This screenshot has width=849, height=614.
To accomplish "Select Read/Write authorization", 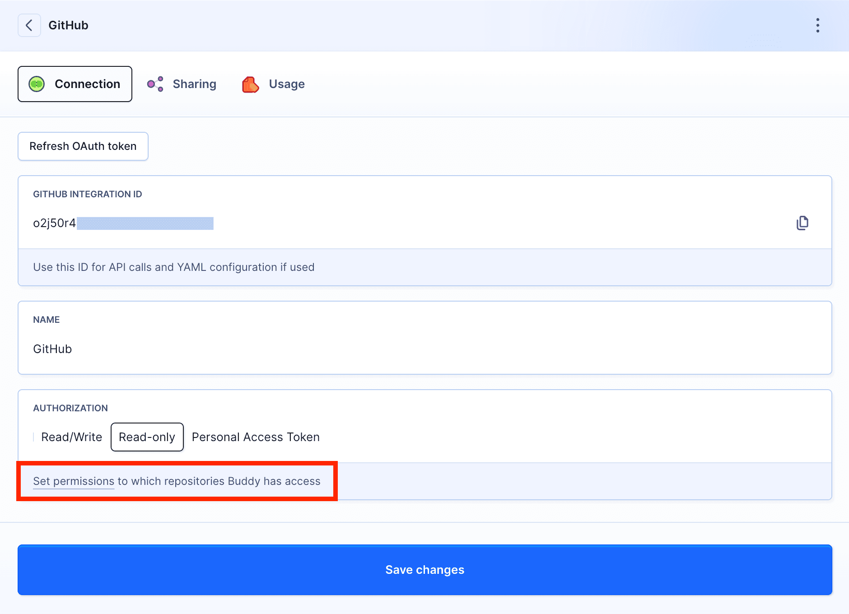I will coord(71,437).
